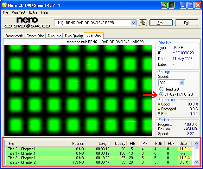Open the Run Test menu
Viewport: 203px width, 169px height.
pyautogui.click(x=18, y=12)
